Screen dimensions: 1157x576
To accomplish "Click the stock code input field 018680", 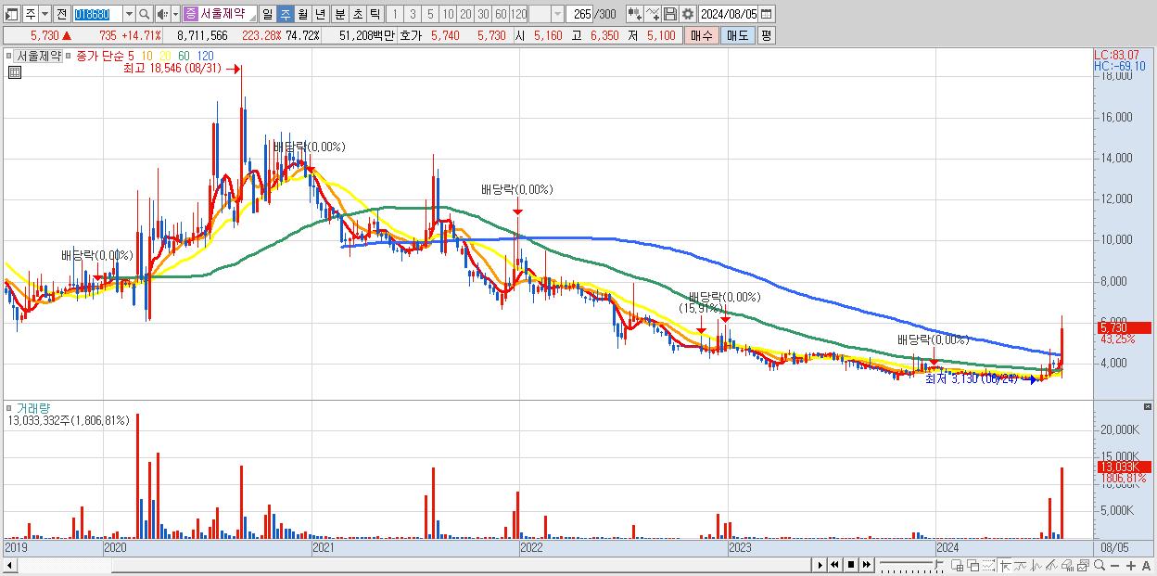I will click(x=96, y=14).
